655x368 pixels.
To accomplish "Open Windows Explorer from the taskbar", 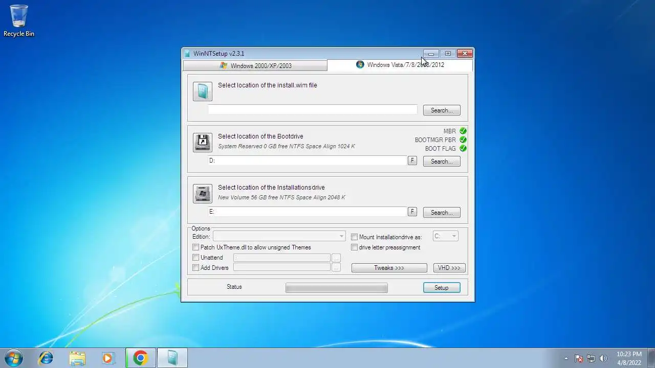I will (77, 358).
